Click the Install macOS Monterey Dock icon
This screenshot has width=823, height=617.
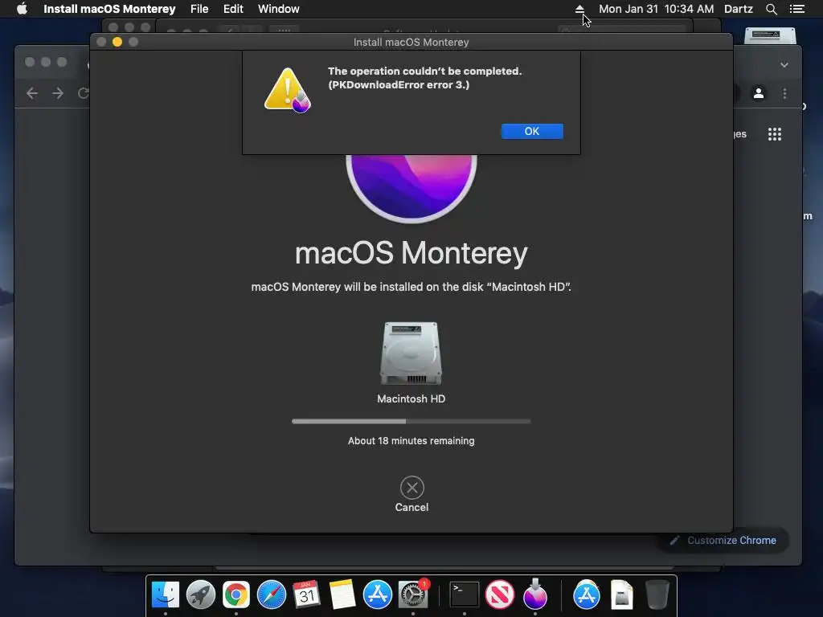coord(534,595)
